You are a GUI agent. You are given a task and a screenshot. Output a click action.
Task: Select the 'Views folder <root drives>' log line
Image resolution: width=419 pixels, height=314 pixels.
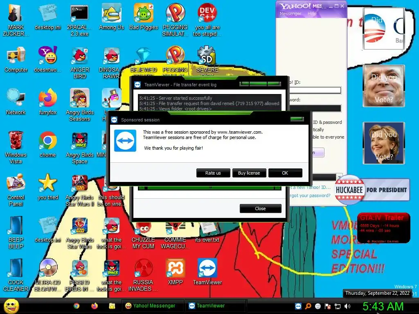(175, 109)
